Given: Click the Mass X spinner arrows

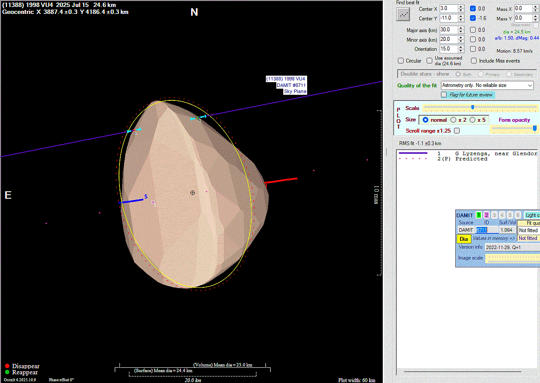Looking at the screenshot, I should pyautogui.click(x=536, y=9).
